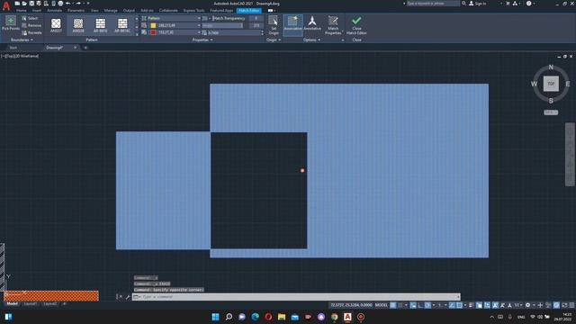Click the hatch pattern scale field
This screenshot has width=576, height=324.
(234, 32)
